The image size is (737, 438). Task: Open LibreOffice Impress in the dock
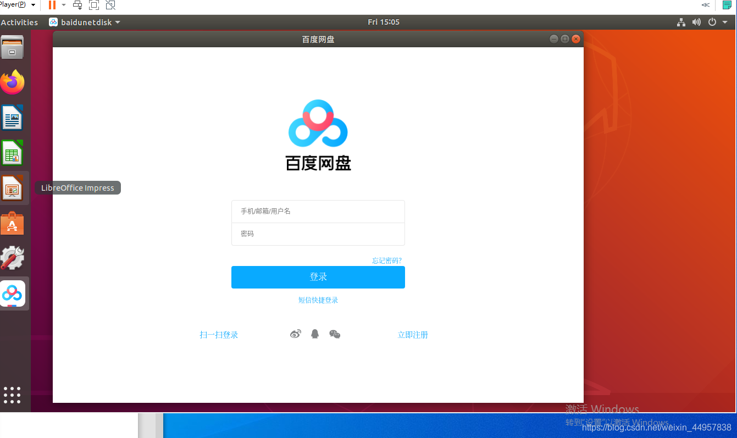tap(12, 188)
